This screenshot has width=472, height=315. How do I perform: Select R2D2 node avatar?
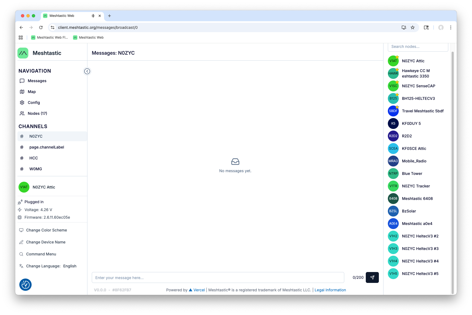pos(393,136)
